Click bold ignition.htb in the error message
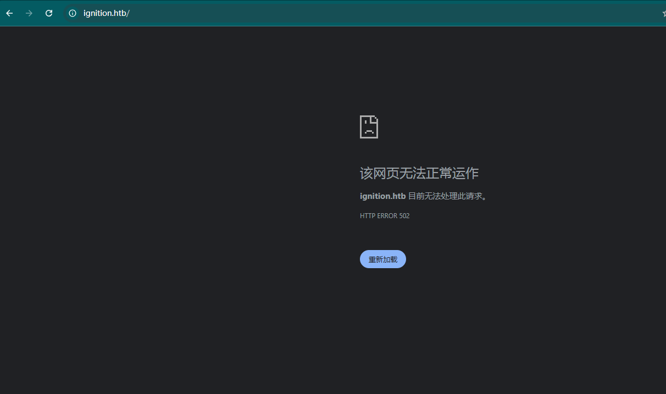 (x=382, y=196)
